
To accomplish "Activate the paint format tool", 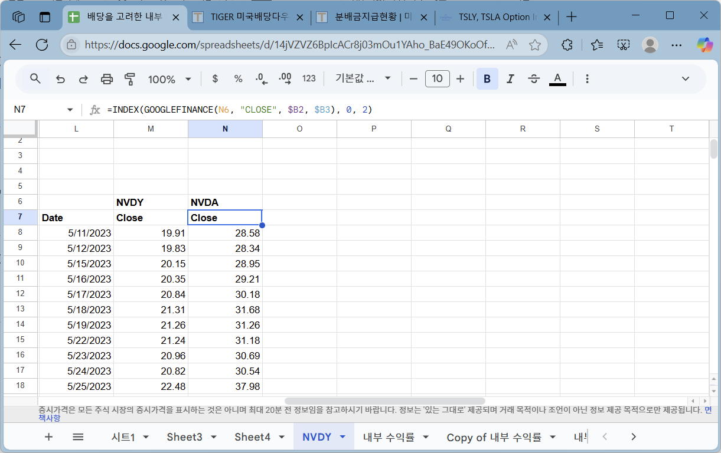I will coord(130,79).
